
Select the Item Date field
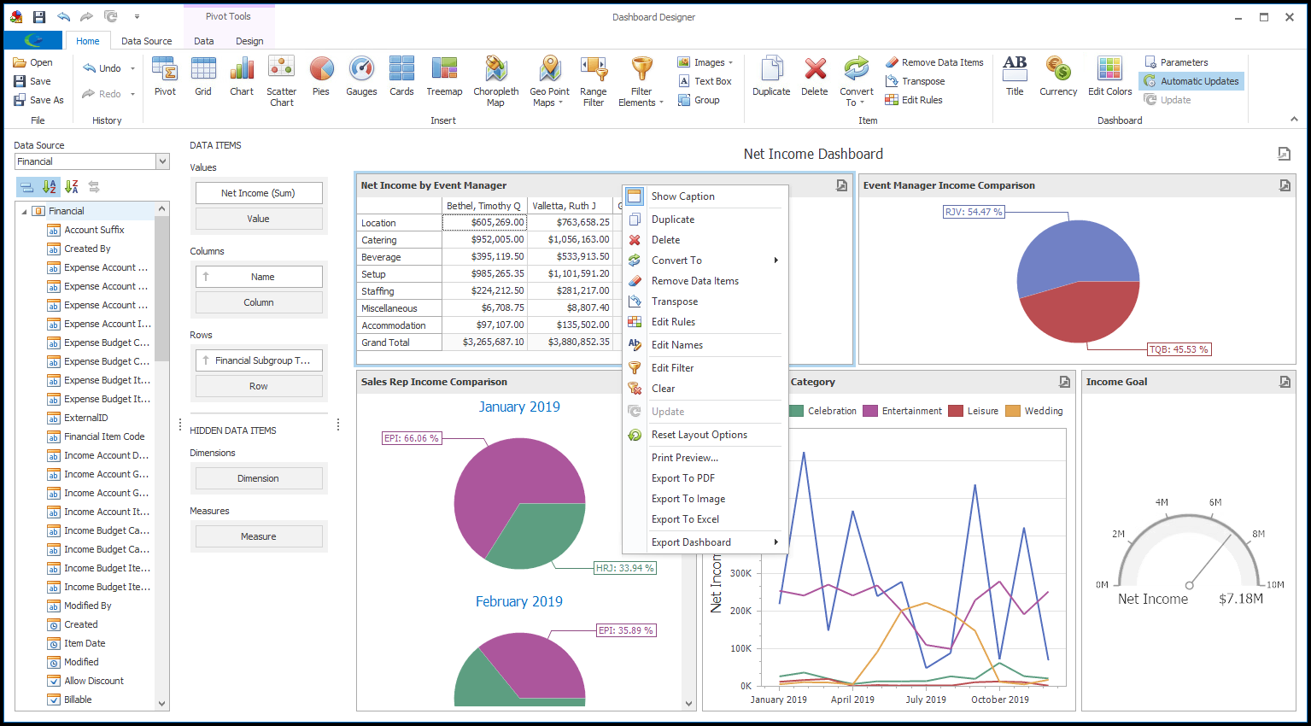85,643
